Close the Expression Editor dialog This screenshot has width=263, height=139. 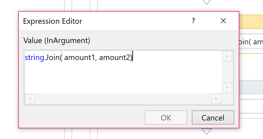pyautogui.click(x=223, y=21)
